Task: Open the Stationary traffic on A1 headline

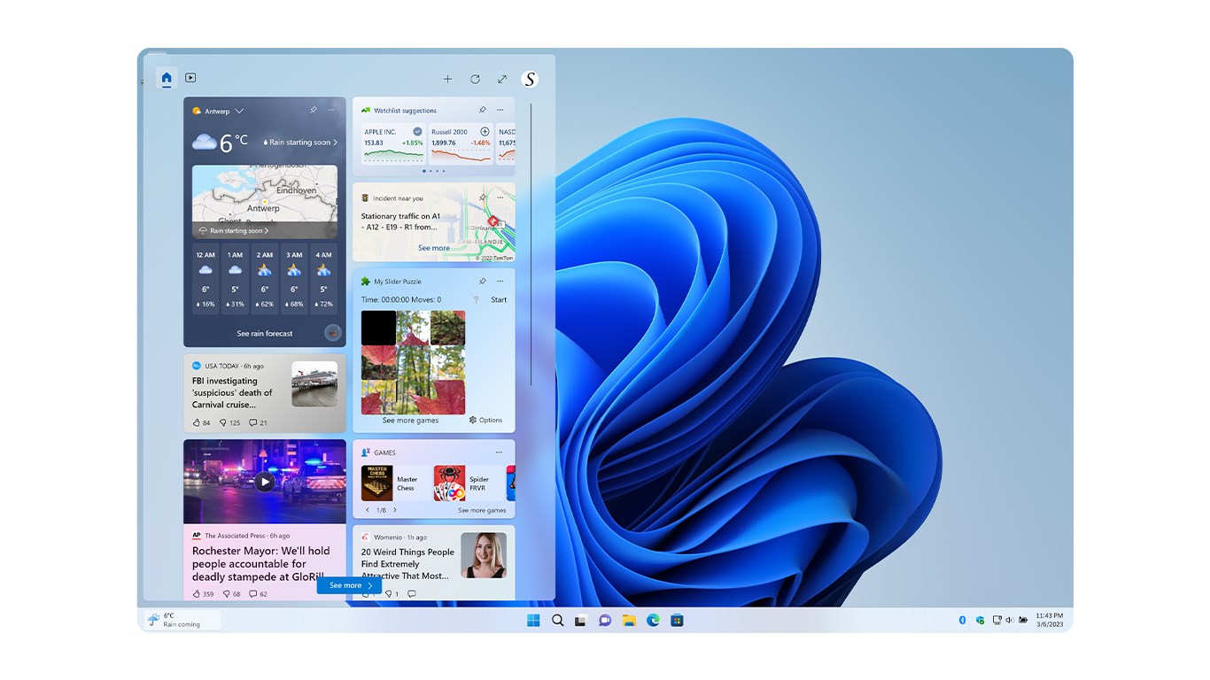Action: 400,221
